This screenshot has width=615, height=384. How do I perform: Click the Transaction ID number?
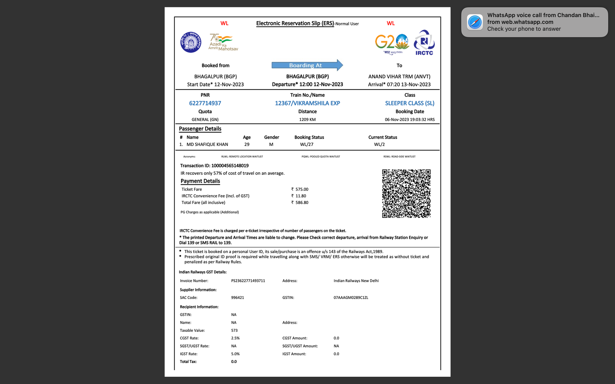pyautogui.click(x=230, y=166)
